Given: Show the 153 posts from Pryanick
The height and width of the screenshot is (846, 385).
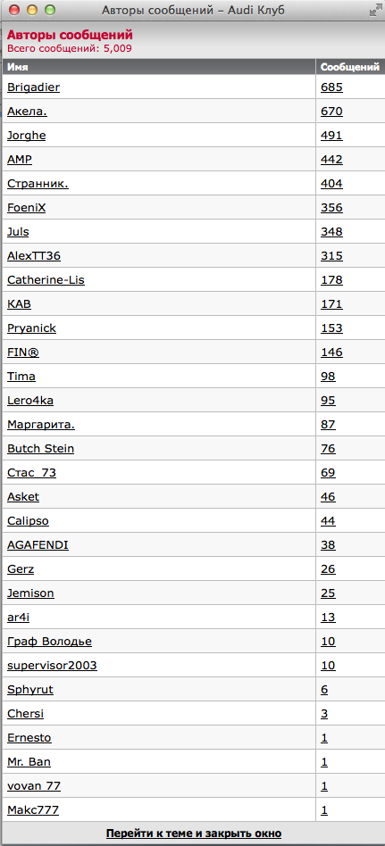Looking at the screenshot, I should (x=331, y=328).
